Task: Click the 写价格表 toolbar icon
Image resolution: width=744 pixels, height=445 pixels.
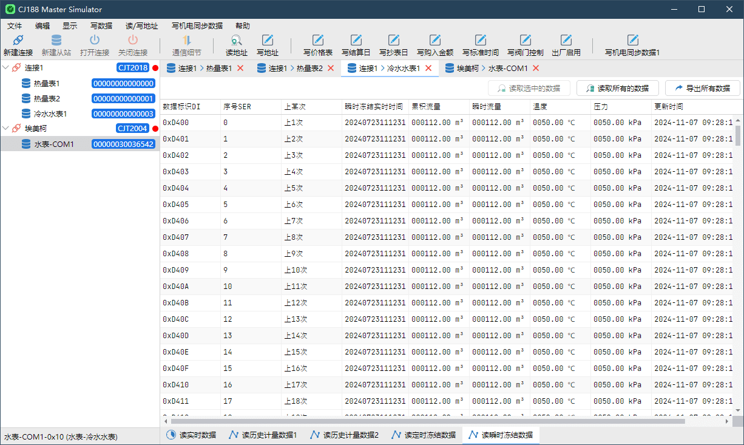Action: [318, 40]
